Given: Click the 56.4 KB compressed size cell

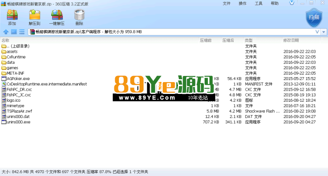Looking at the screenshot, I should (x=234, y=78).
